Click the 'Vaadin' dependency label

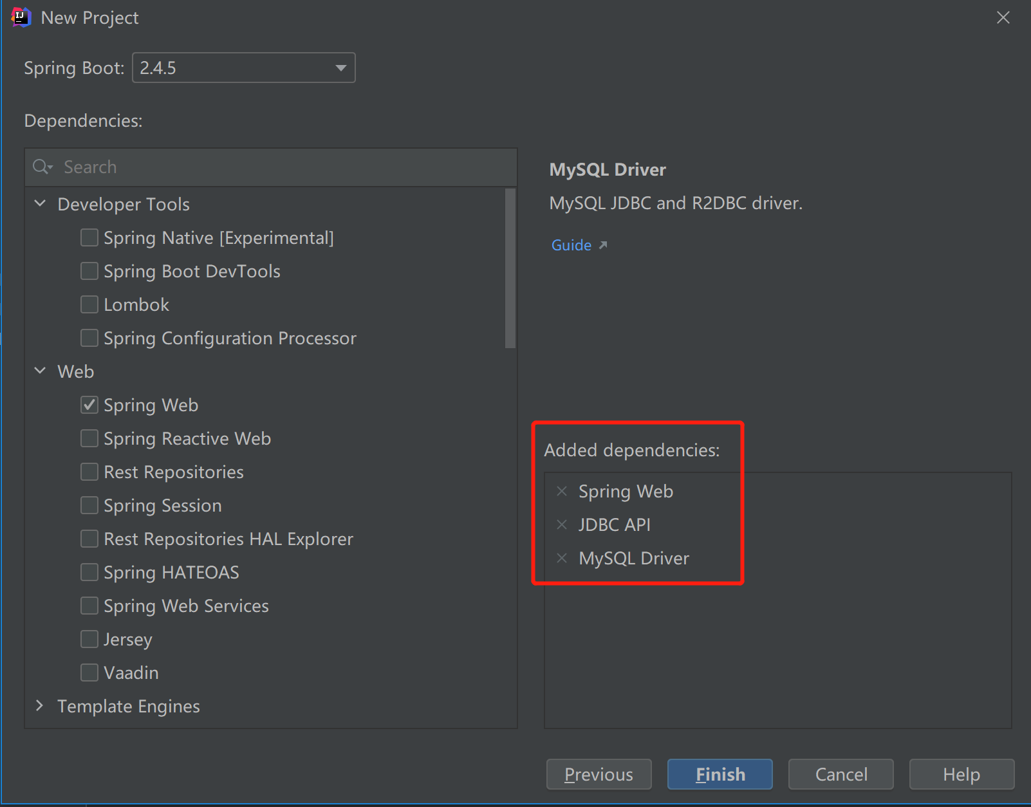131,673
